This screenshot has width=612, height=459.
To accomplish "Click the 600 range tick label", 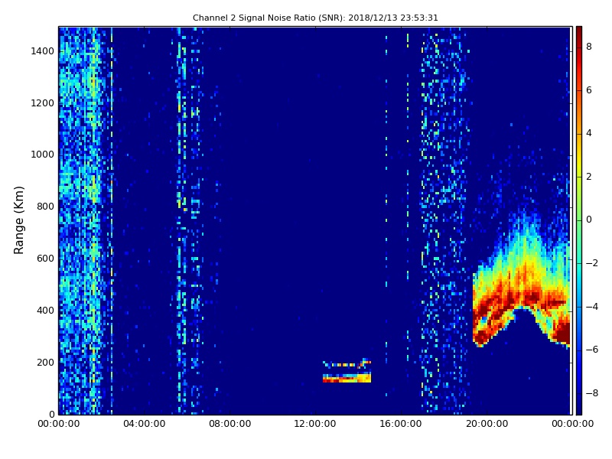I will [x=45, y=259].
